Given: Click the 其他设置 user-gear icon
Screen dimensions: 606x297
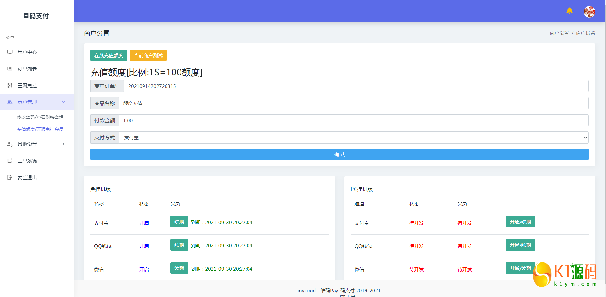Looking at the screenshot, I should pos(10,144).
